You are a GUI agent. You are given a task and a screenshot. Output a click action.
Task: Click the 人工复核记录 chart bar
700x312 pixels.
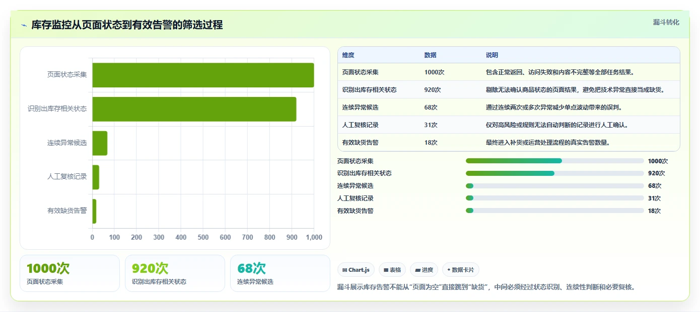tap(96, 177)
